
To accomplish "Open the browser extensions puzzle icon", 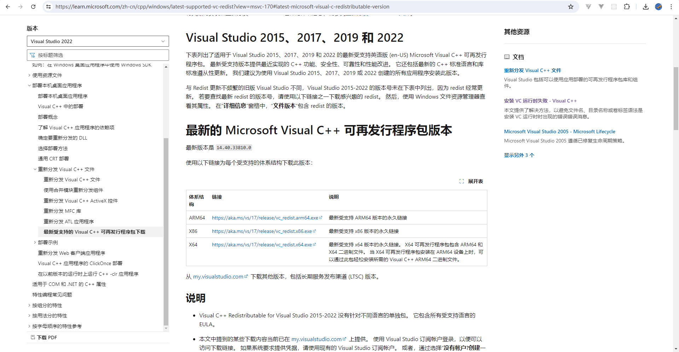I will click(x=627, y=7).
